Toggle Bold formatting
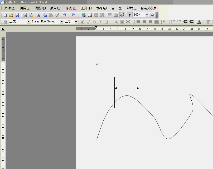213x169 pixels. 95,22
